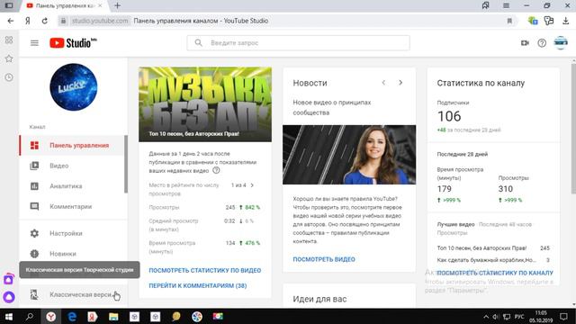The image size is (576, 324).
Task: Click the Новинки badge icon
Action: (34, 254)
